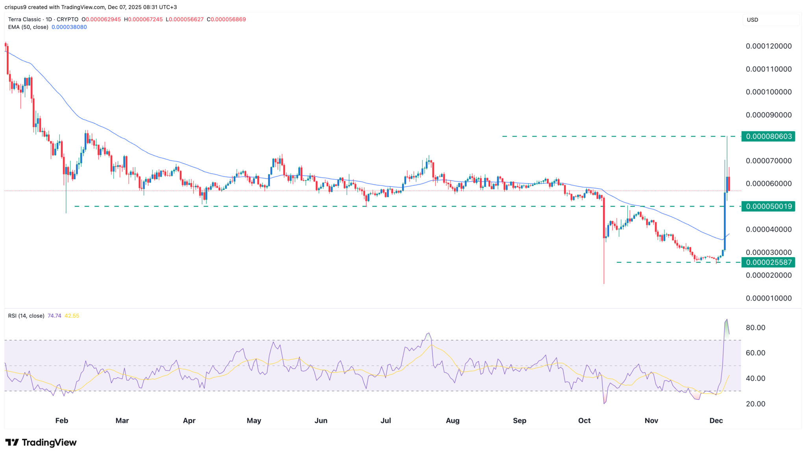Select the RSI (14, close) indicator legend
806x456 pixels.
[26, 316]
